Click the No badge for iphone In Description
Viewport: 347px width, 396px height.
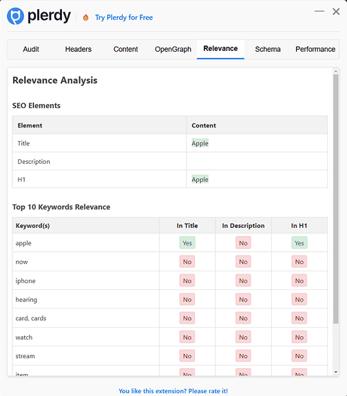[243, 280]
